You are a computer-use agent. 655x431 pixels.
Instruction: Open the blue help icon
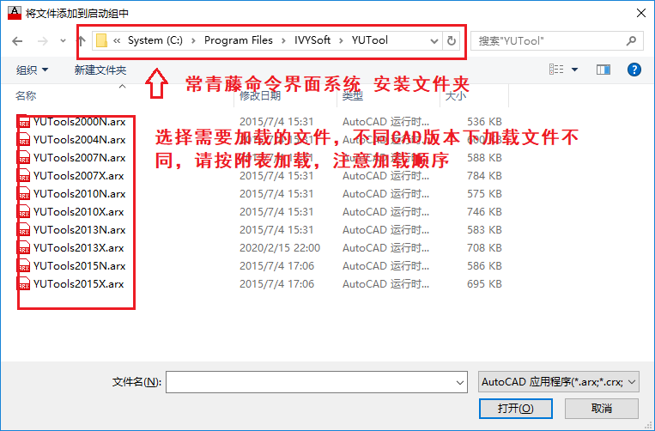(x=634, y=70)
